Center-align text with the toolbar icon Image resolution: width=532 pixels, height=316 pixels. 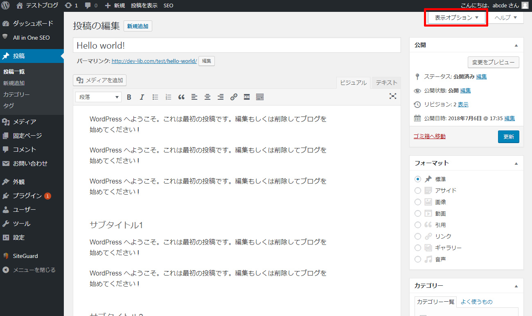pyautogui.click(x=207, y=97)
